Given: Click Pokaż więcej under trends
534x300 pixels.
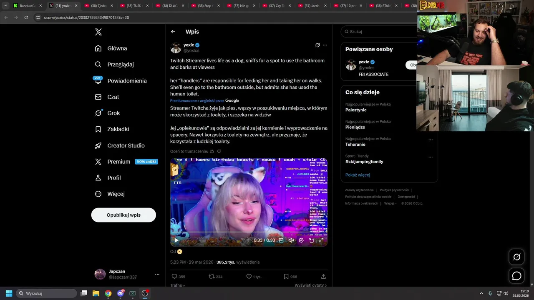Looking at the screenshot, I should (358, 175).
